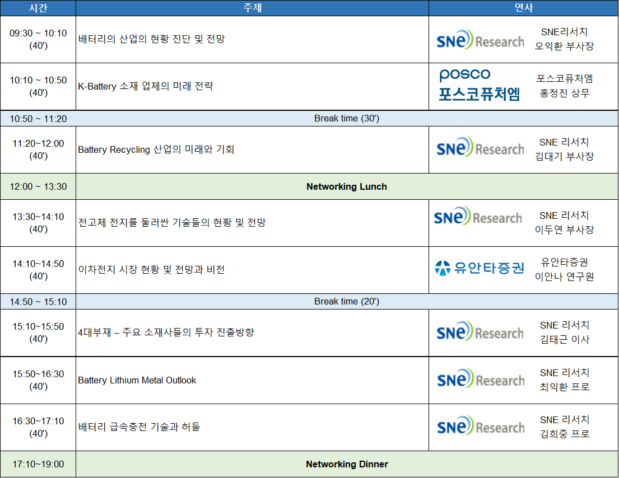Select the 16:30~17:10 time cell
Viewport: 619px width, 478px height.
point(38,427)
